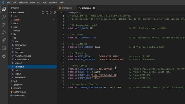Open the Run menu
This screenshot has height=104, width=185.
coord(45,3)
